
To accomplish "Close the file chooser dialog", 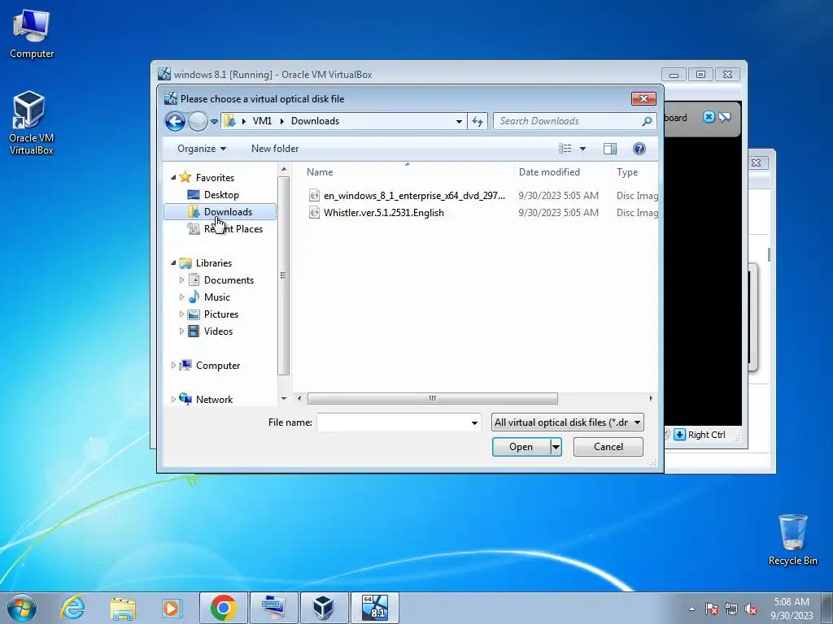I will coord(644,98).
